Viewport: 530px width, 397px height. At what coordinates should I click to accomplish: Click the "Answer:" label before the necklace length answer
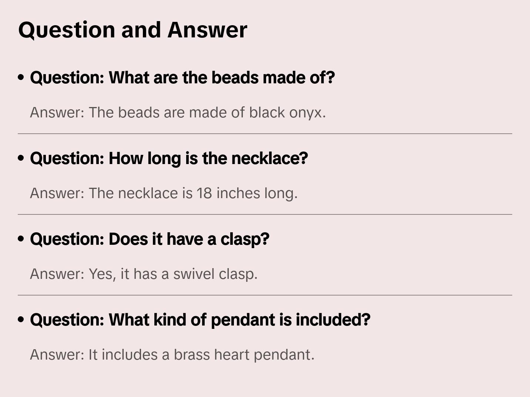tap(57, 193)
